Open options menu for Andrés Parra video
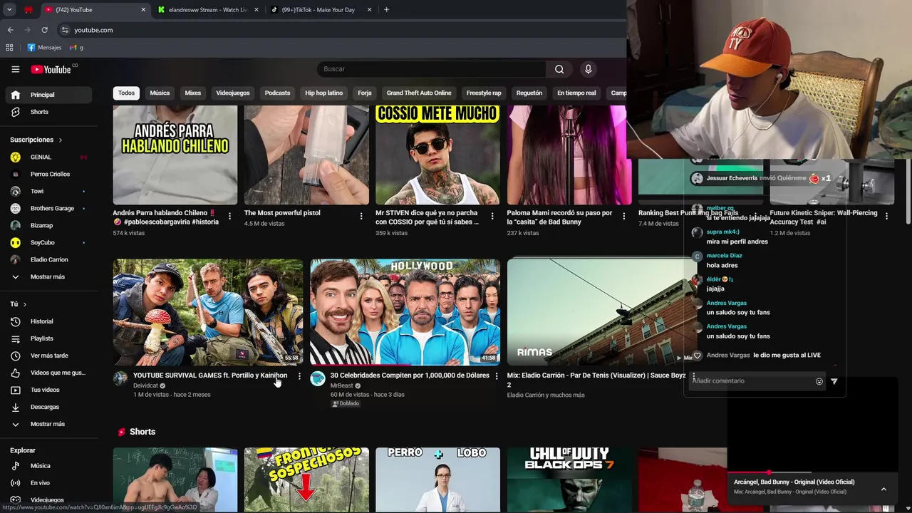 click(229, 216)
